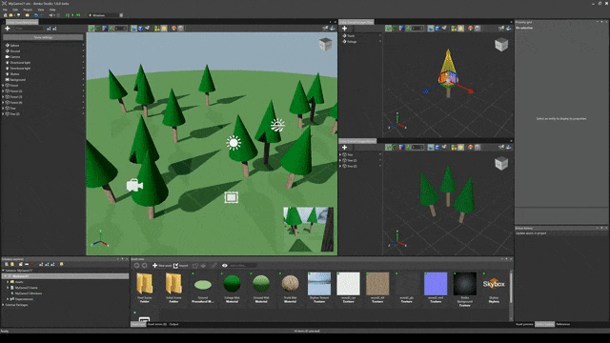Click the asset filter search field
Screen dimensions: 610x343
coord(243,266)
